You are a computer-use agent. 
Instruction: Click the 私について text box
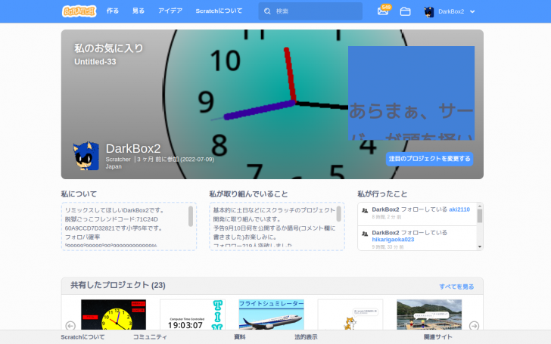coord(129,226)
